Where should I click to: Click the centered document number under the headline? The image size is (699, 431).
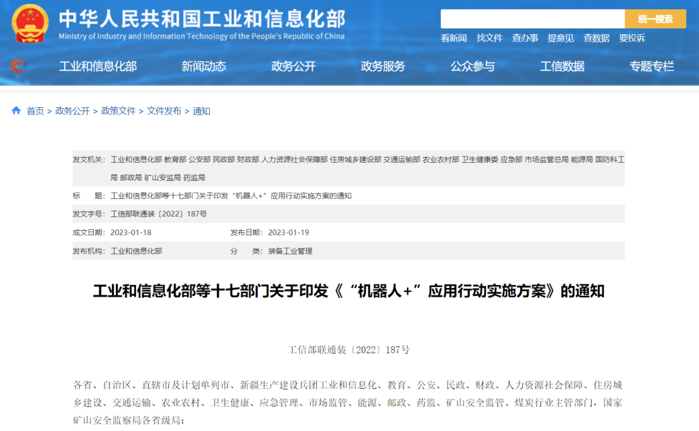(x=349, y=350)
